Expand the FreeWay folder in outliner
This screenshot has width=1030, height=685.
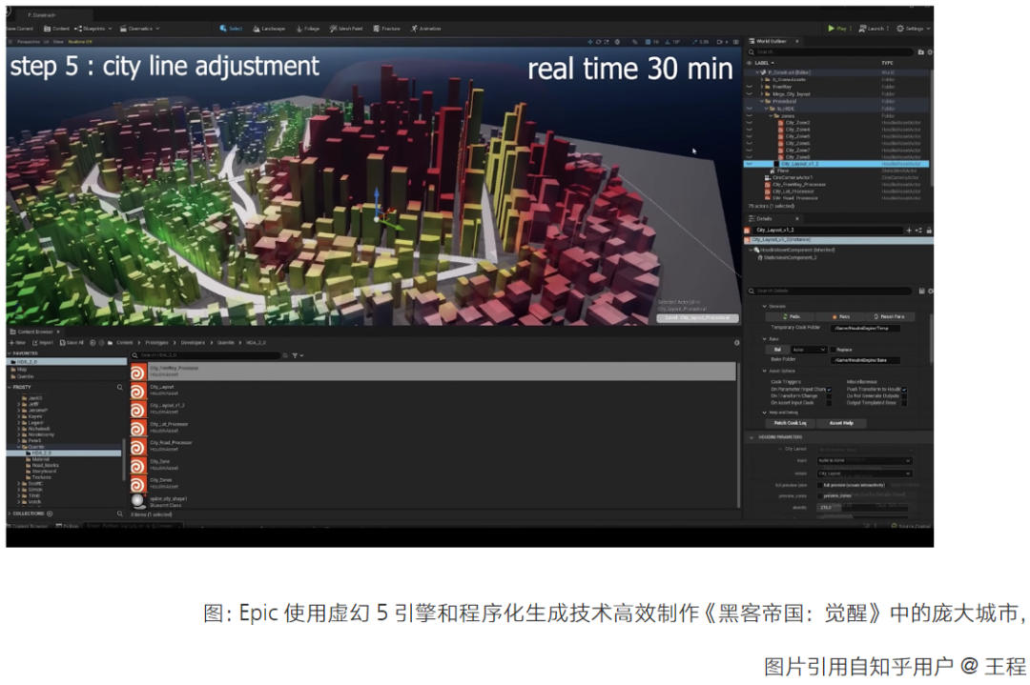tap(762, 87)
